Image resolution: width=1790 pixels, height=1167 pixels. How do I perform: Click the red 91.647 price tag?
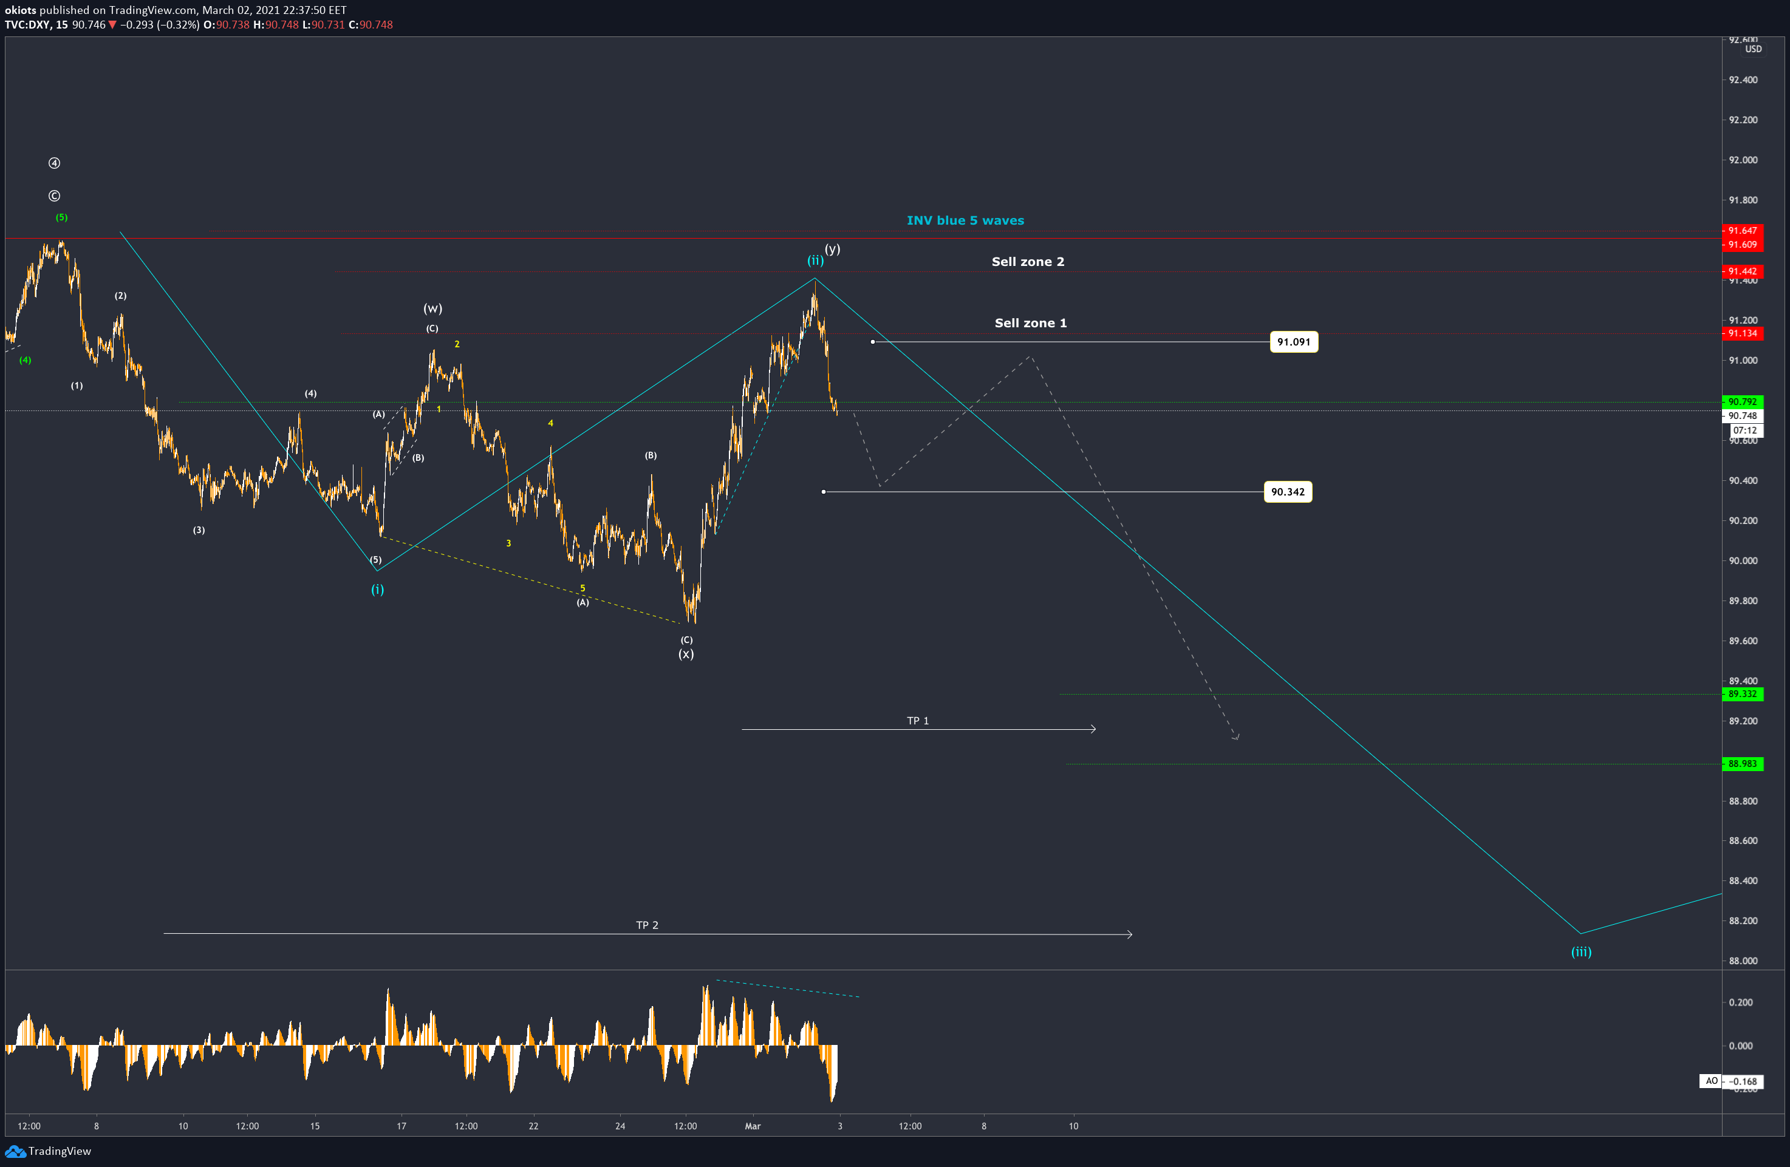click(x=1742, y=231)
